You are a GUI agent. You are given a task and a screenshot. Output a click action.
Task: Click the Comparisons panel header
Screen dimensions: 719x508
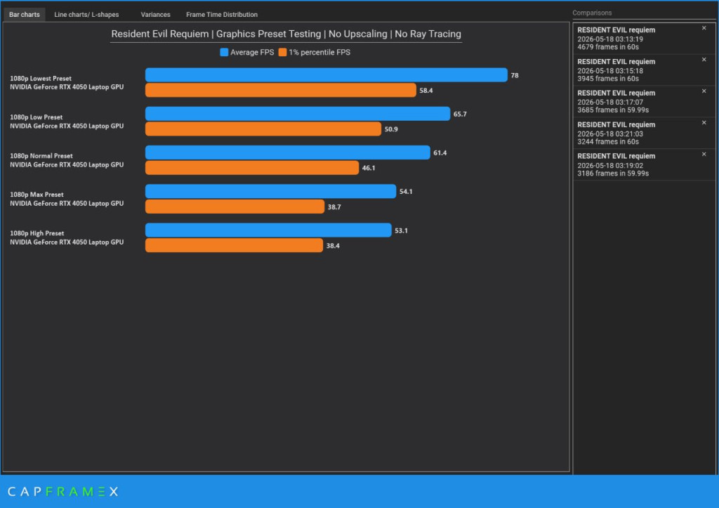click(592, 13)
